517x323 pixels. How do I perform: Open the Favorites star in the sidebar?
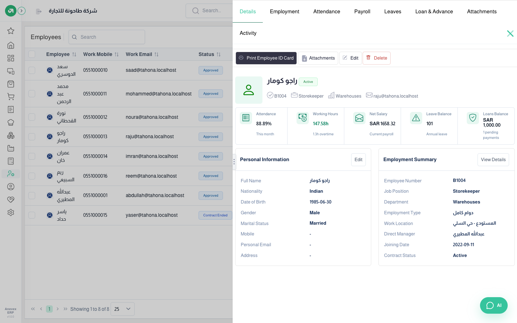click(11, 31)
